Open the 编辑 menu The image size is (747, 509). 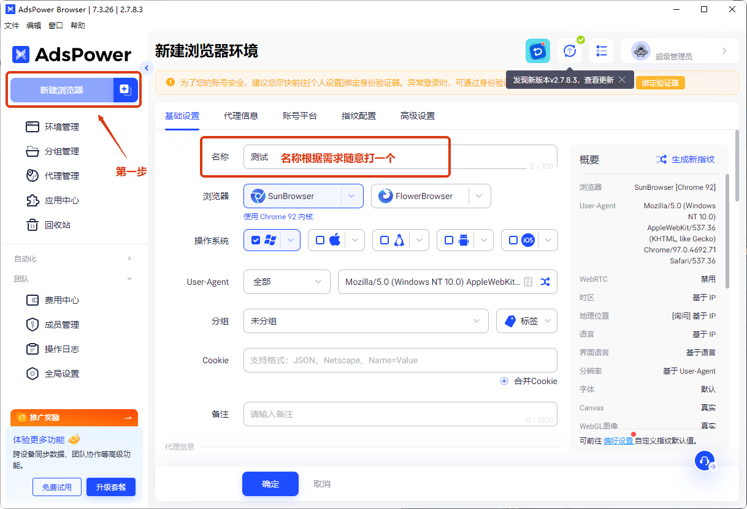click(34, 26)
